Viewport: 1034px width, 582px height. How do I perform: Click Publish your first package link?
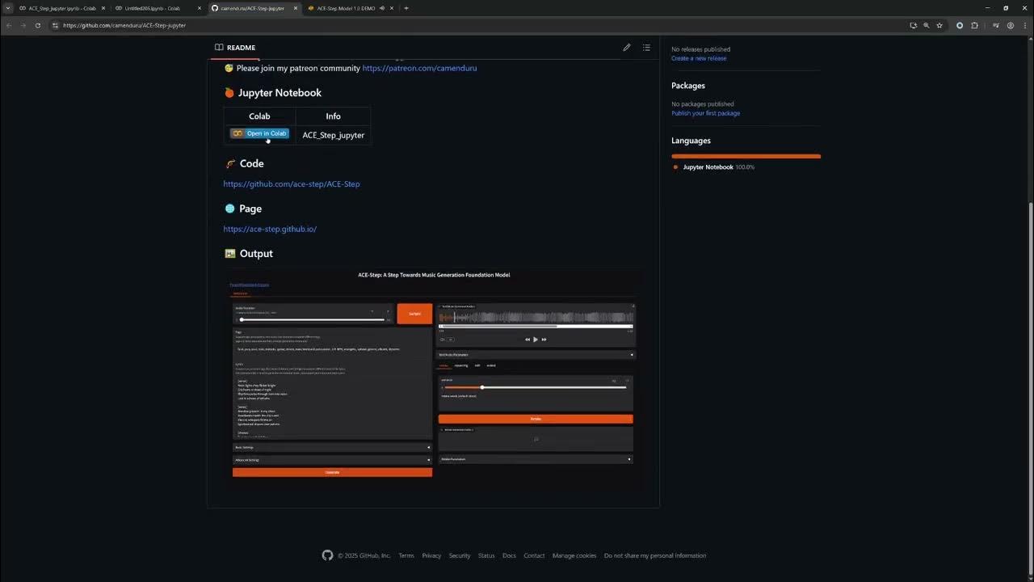coord(705,113)
